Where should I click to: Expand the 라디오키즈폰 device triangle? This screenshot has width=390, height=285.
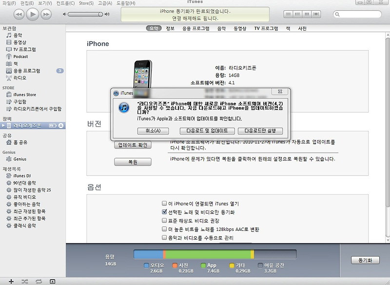[x=3, y=126]
